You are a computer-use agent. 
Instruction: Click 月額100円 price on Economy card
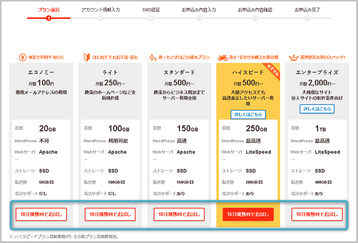point(41,83)
